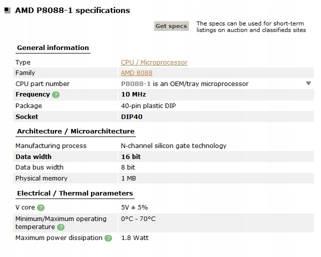Click the 10 MHz frequency value
The image size is (321, 257).
[133, 94]
